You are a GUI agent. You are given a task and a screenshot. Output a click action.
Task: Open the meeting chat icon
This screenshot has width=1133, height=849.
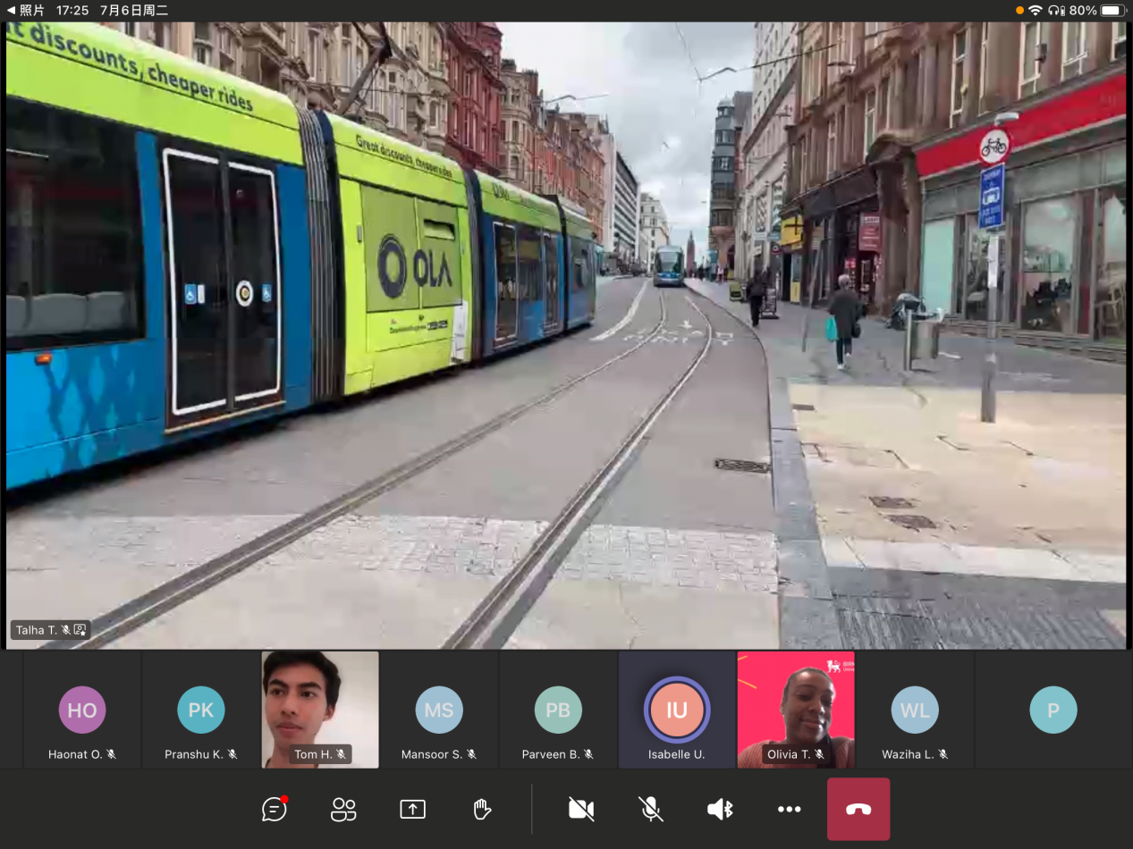[x=275, y=809]
